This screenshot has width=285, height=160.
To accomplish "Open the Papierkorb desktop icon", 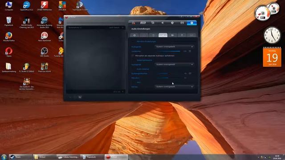I will [x=9, y=21].
